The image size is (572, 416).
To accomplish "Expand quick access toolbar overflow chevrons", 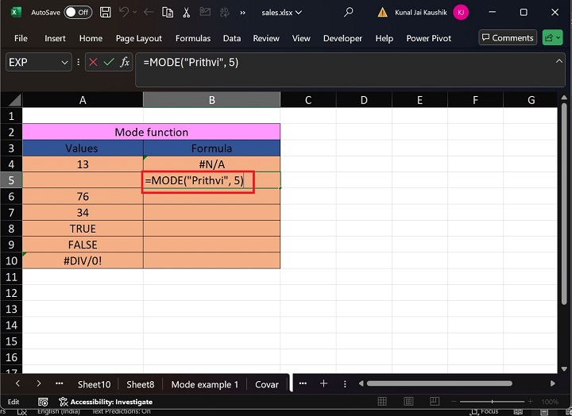I will pos(242,13).
